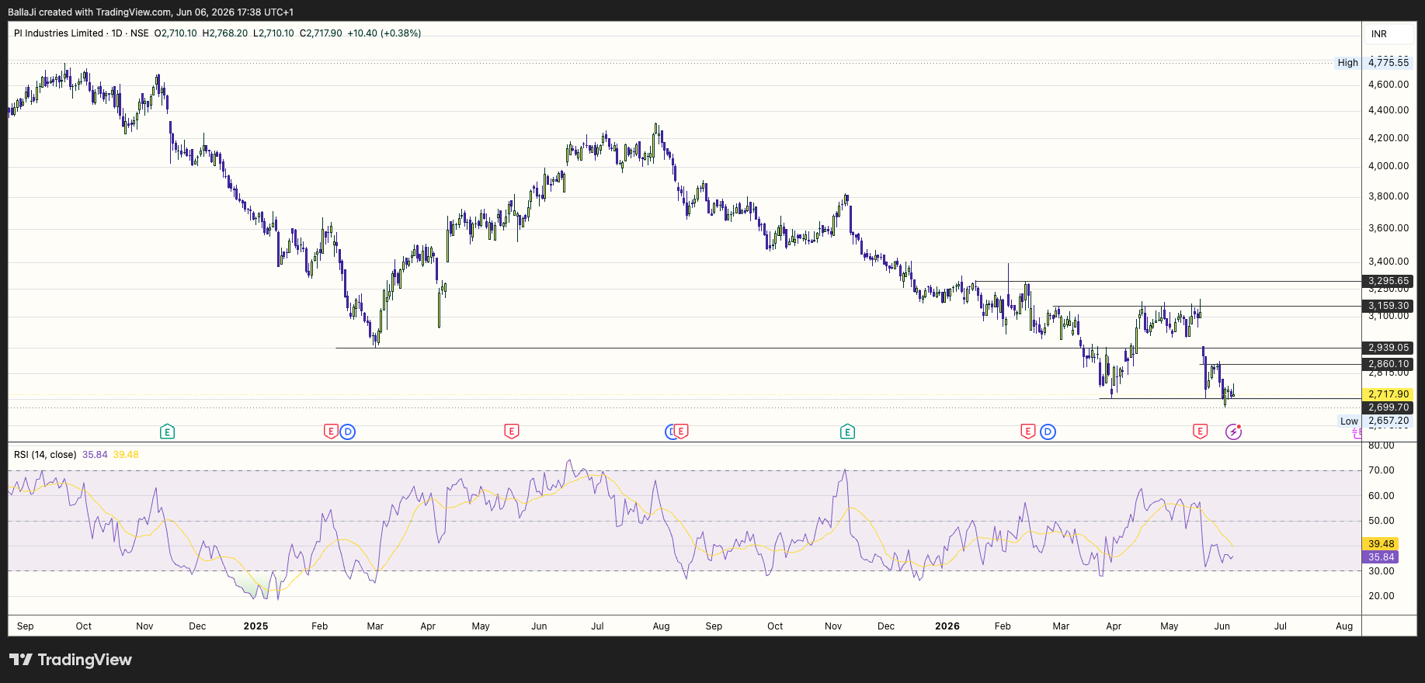Screen dimensions: 1425x683
Task: Click the 2,699.70 price level label
Action: coord(1389,407)
